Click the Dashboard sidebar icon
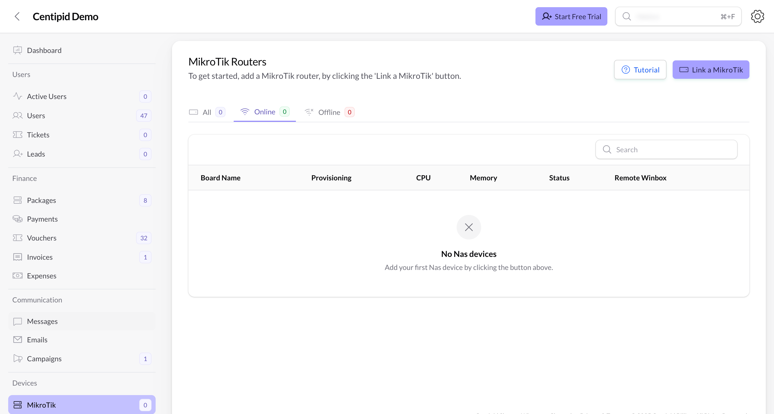This screenshot has height=414, width=774. pyautogui.click(x=17, y=50)
